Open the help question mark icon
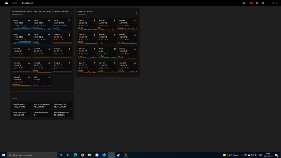The height and width of the screenshot is (158, 281). [257, 3]
